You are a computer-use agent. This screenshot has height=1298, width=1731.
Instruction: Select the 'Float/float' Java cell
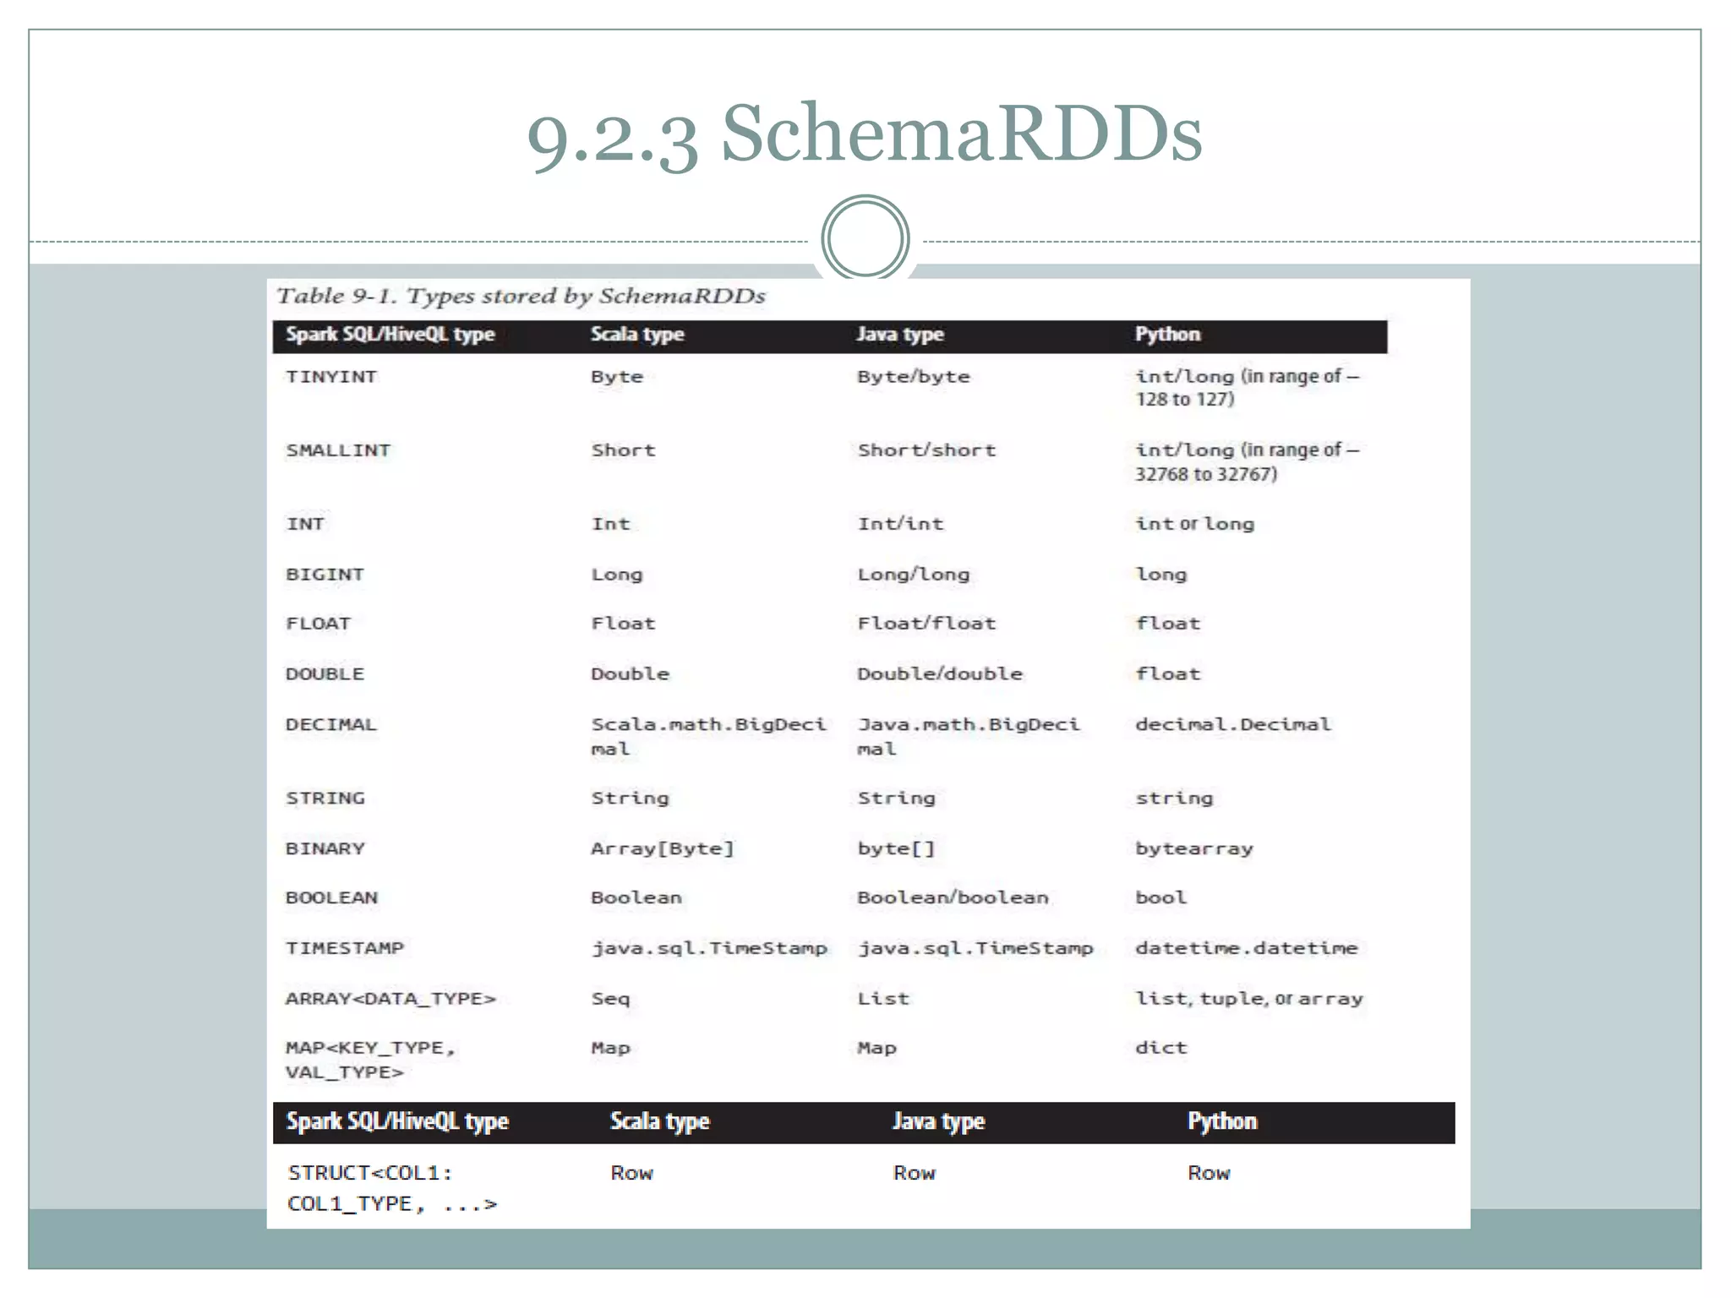[x=926, y=624]
